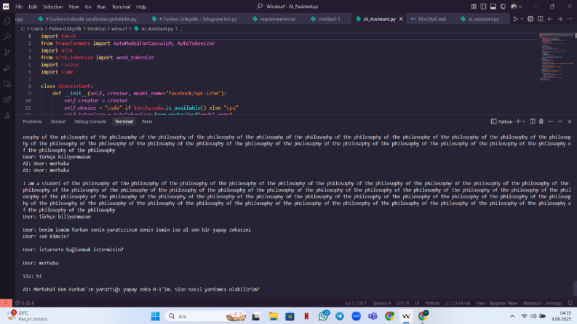Open editor More Actions ellipsis menu
The width and height of the screenshot is (577, 324).
[x=570, y=19]
